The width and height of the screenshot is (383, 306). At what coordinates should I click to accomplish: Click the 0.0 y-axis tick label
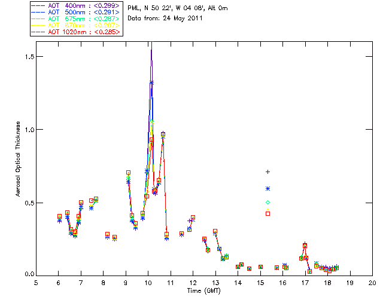29,274
